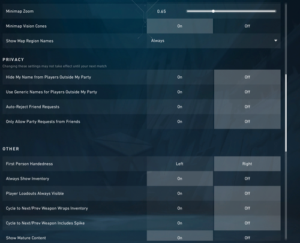Set Player Loadouts Always Visible to Off
The height and width of the screenshot is (243, 300).
point(247,193)
